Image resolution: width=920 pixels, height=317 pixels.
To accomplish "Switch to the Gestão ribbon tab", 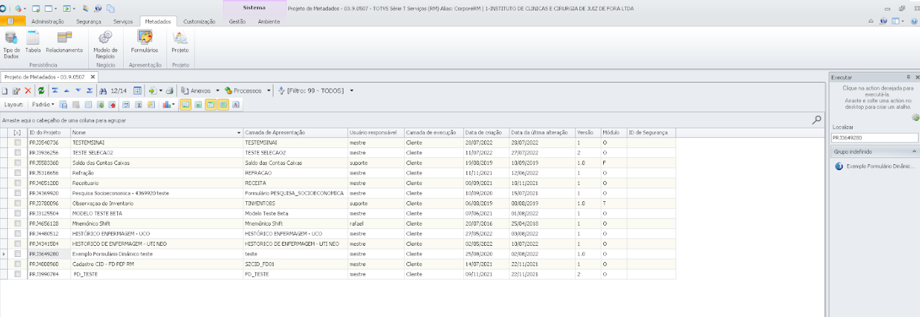I will pos(237,21).
